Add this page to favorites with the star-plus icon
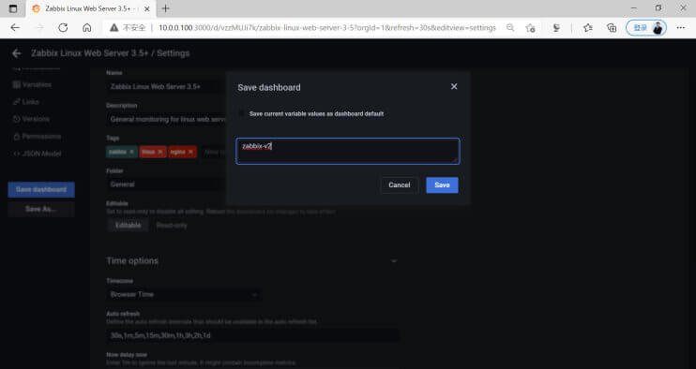696x369 pixels. (x=530, y=27)
